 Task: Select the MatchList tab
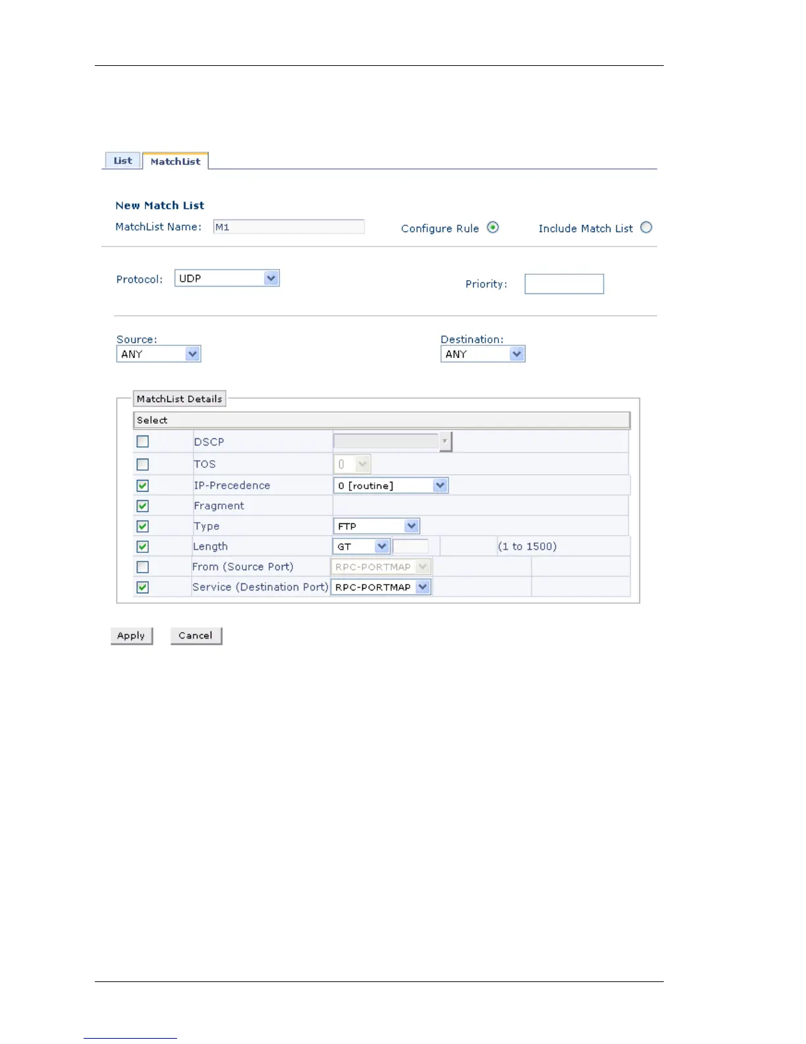pos(175,161)
